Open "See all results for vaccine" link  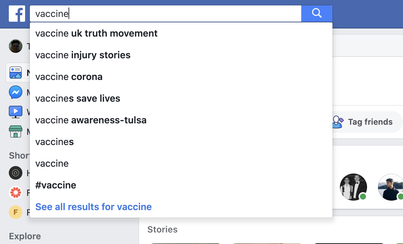point(93,207)
